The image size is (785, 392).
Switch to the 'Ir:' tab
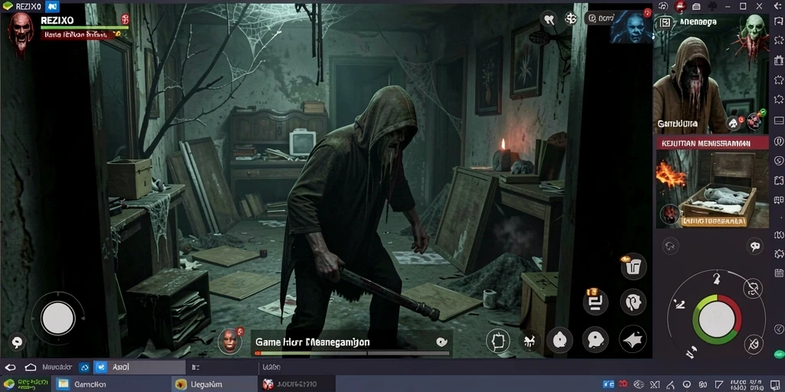[222, 367]
